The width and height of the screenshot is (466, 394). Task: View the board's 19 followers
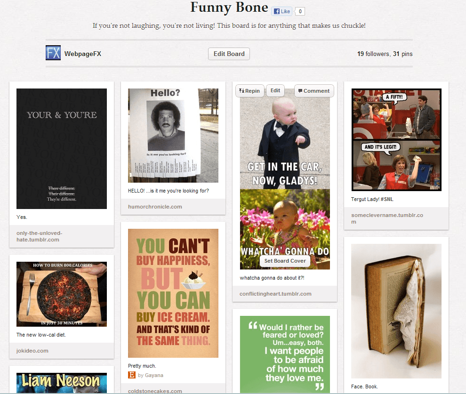click(371, 54)
